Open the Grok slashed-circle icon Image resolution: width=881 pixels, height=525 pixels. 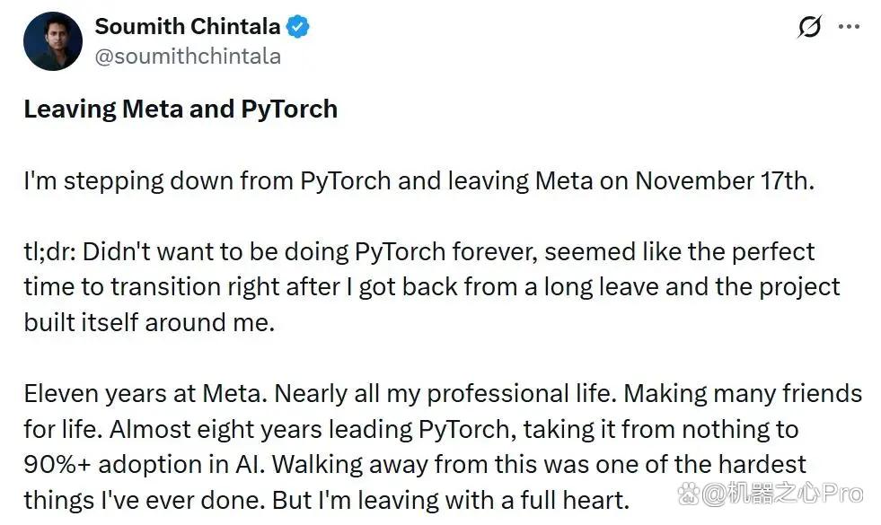click(810, 26)
